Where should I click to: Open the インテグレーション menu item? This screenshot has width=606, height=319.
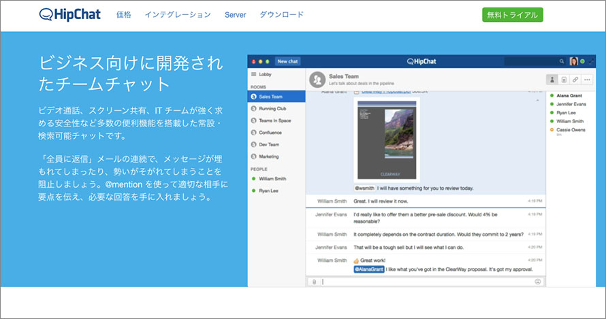(x=178, y=15)
